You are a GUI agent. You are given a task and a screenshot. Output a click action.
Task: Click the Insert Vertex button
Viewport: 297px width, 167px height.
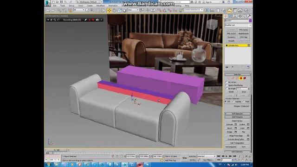click(x=237, y=121)
